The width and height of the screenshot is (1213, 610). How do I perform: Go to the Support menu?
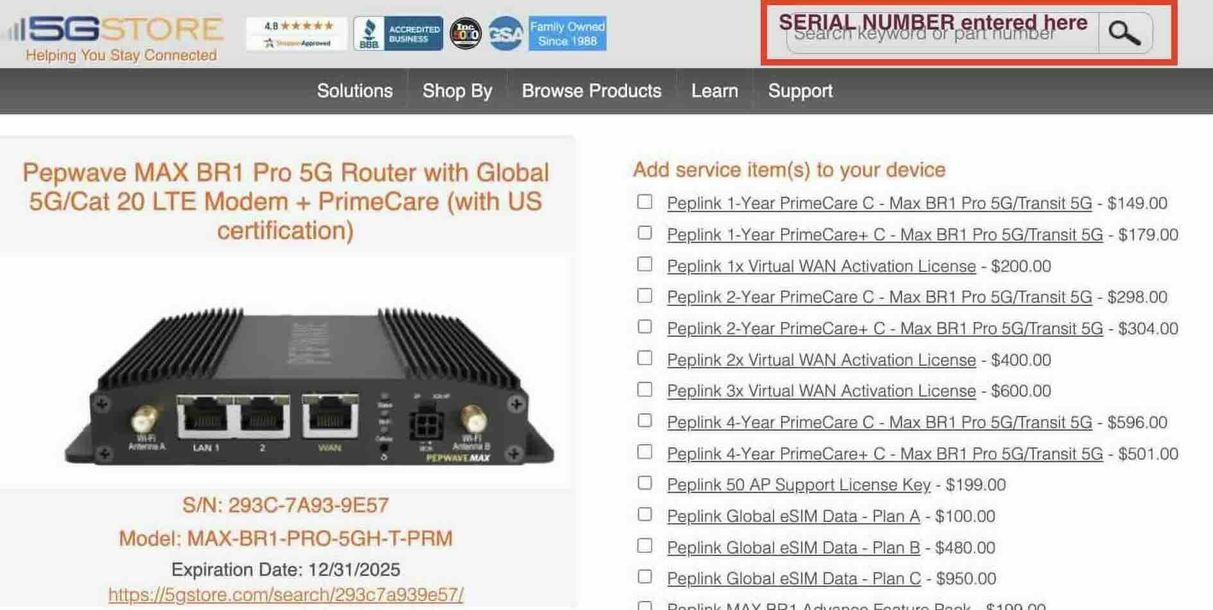coord(801,91)
